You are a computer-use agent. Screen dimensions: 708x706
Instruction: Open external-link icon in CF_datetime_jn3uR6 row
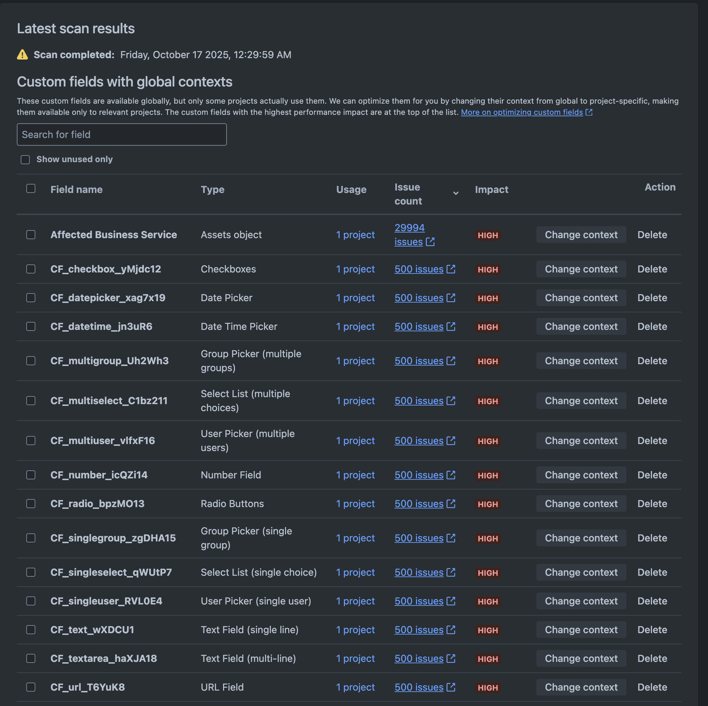pos(451,326)
